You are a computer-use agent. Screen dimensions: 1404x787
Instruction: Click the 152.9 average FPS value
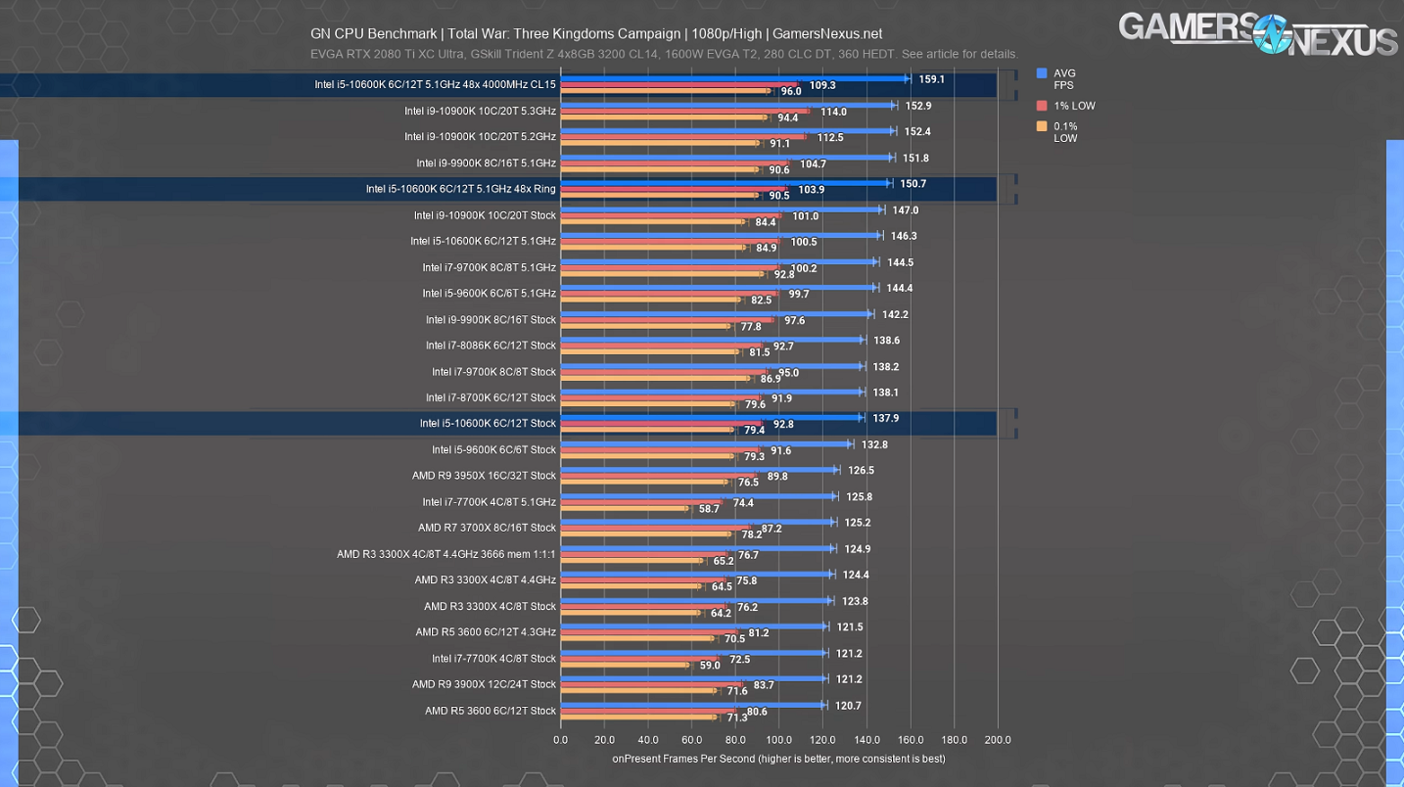(918, 106)
